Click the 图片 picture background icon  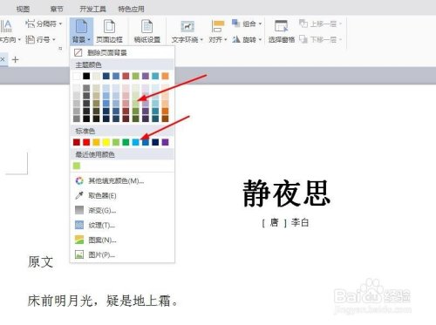click(79, 254)
